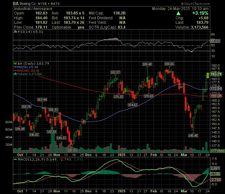Click the 170.65 low price label
The width and height of the screenshot is (225, 194).
click(148, 96)
